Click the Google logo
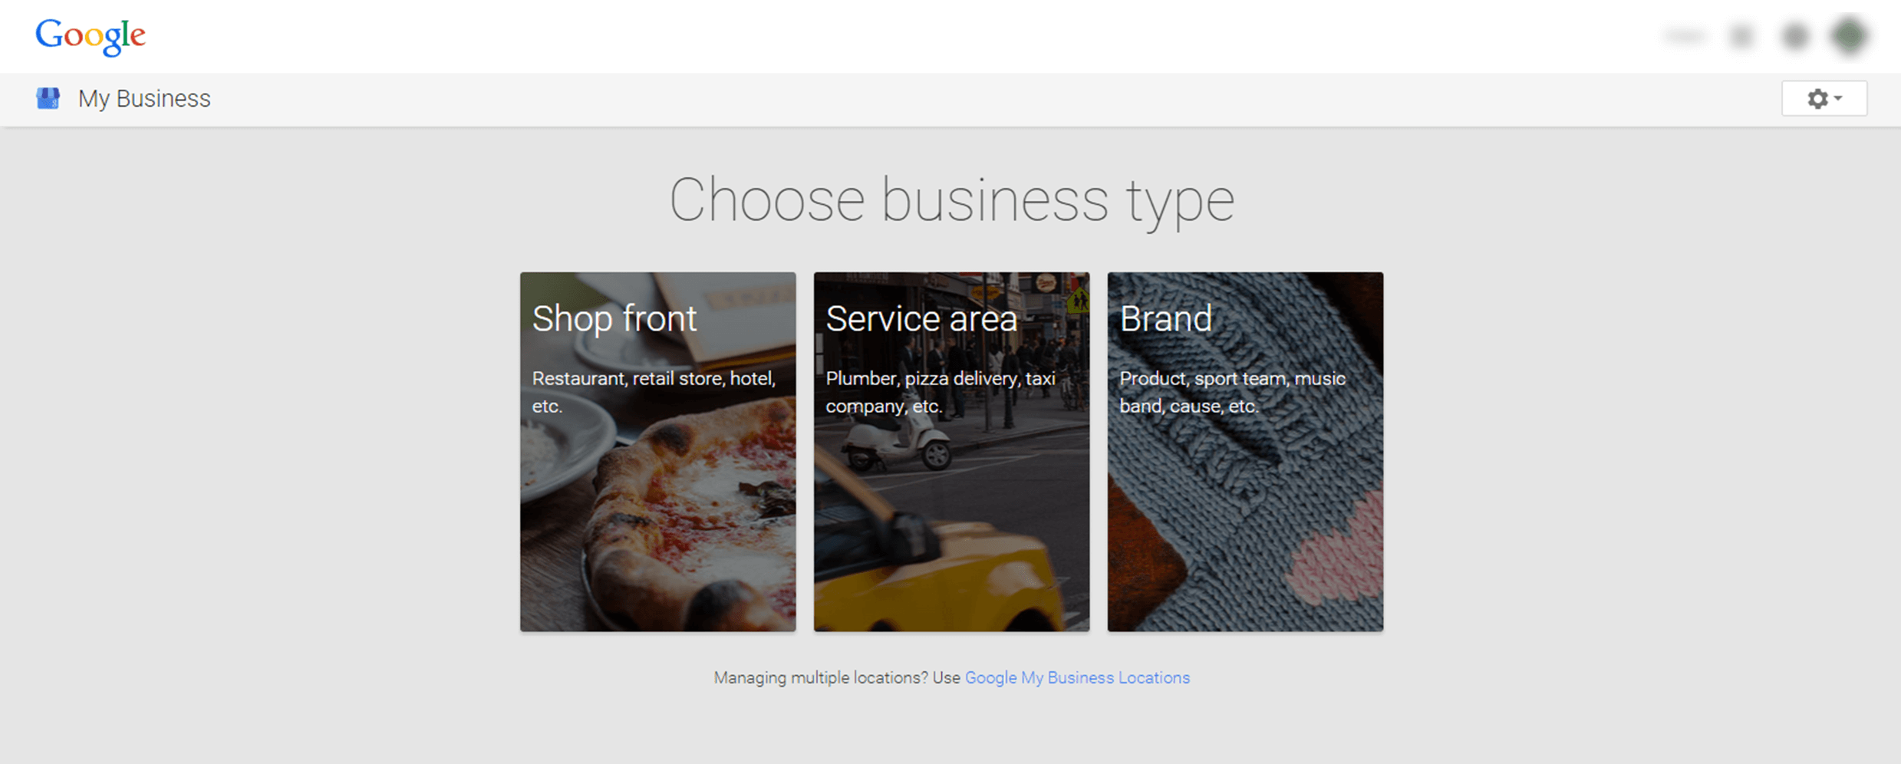 [x=90, y=35]
